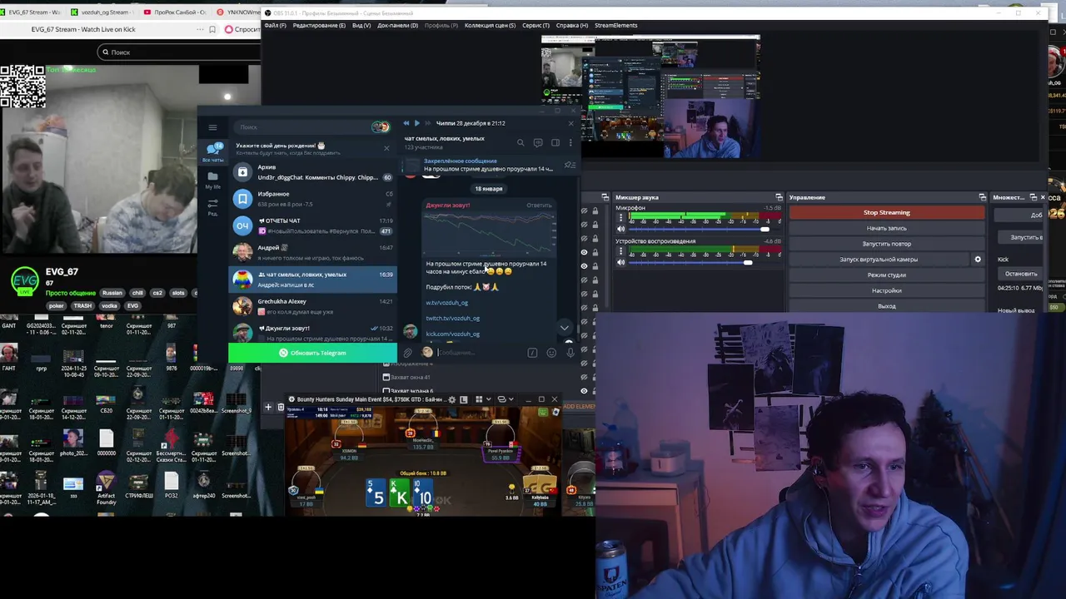Open virtual camera settings gear in OBS
Image resolution: width=1066 pixels, height=599 pixels.
[978, 260]
